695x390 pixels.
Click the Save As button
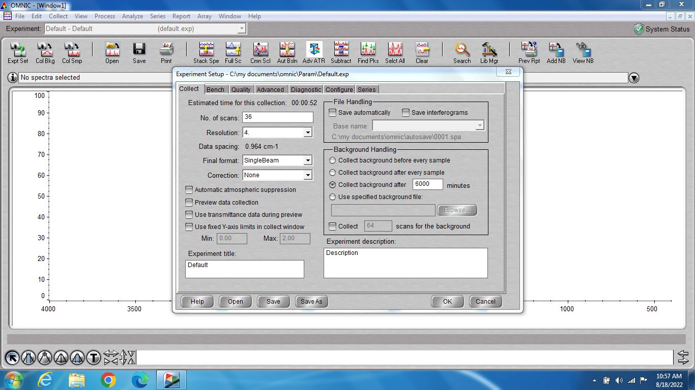[311, 301]
